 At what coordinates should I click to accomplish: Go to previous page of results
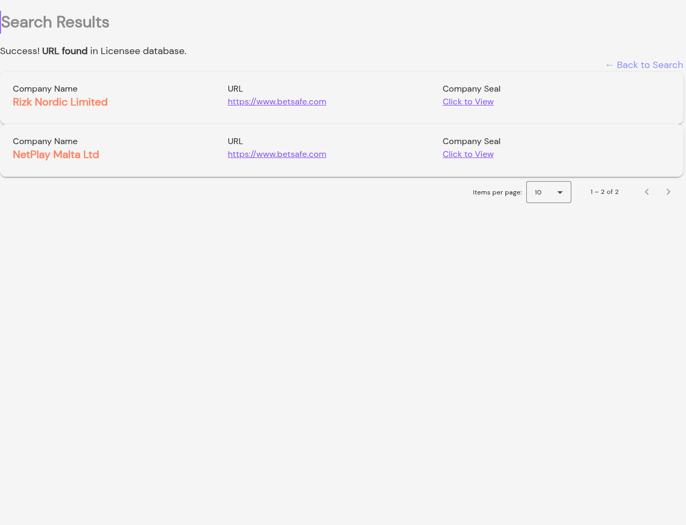click(x=647, y=192)
